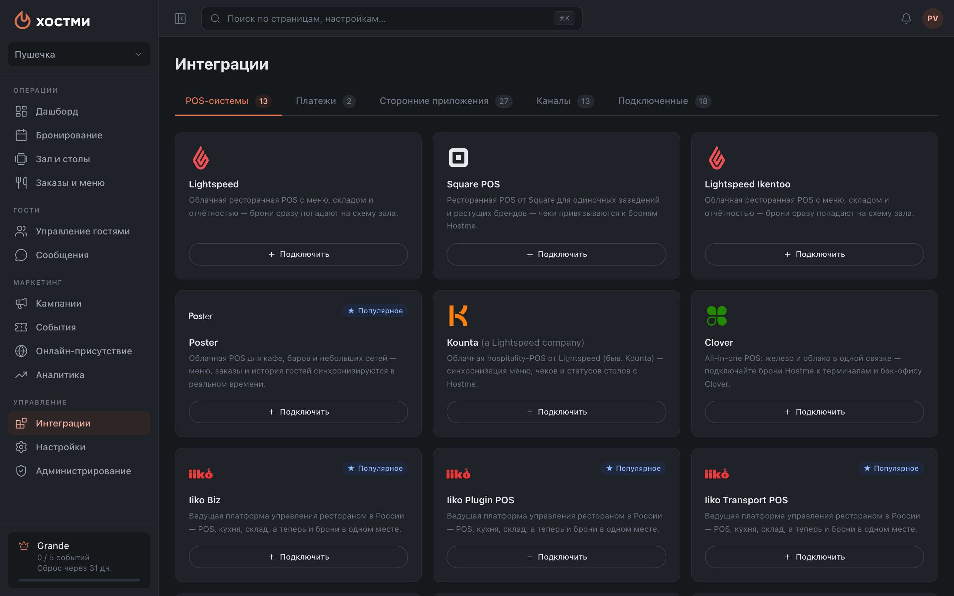The height and width of the screenshot is (596, 954).
Task: Show the Подключенные tab
Action: click(664, 101)
